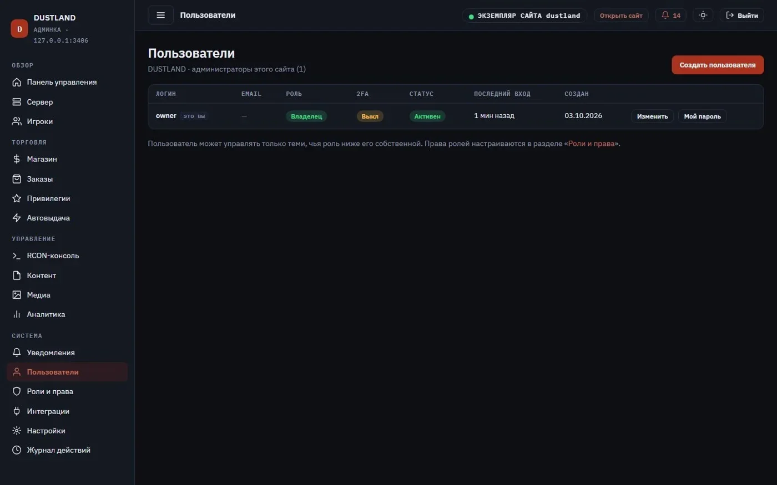Click the Выйти logout button

point(741,16)
